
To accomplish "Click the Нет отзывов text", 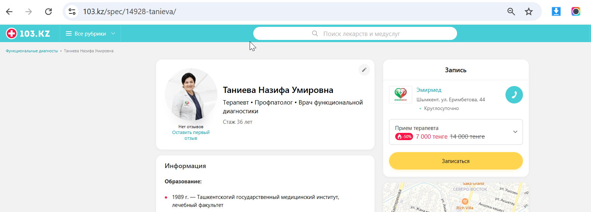I will pyautogui.click(x=191, y=127).
